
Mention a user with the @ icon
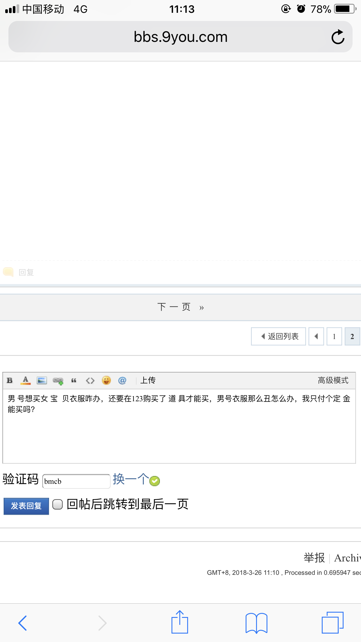[122, 380]
